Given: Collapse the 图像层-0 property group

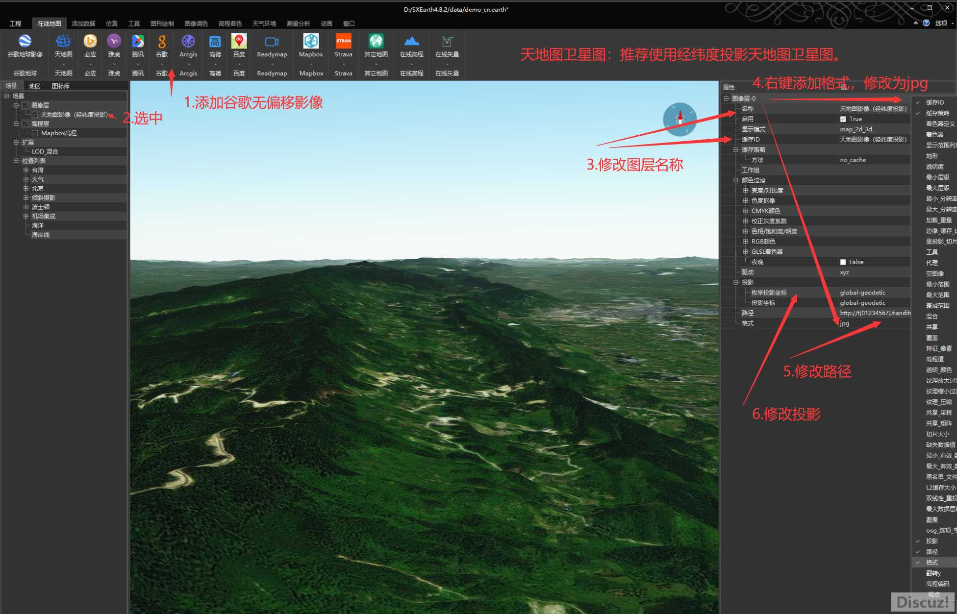Looking at the screenshot, I should (726, 98).
